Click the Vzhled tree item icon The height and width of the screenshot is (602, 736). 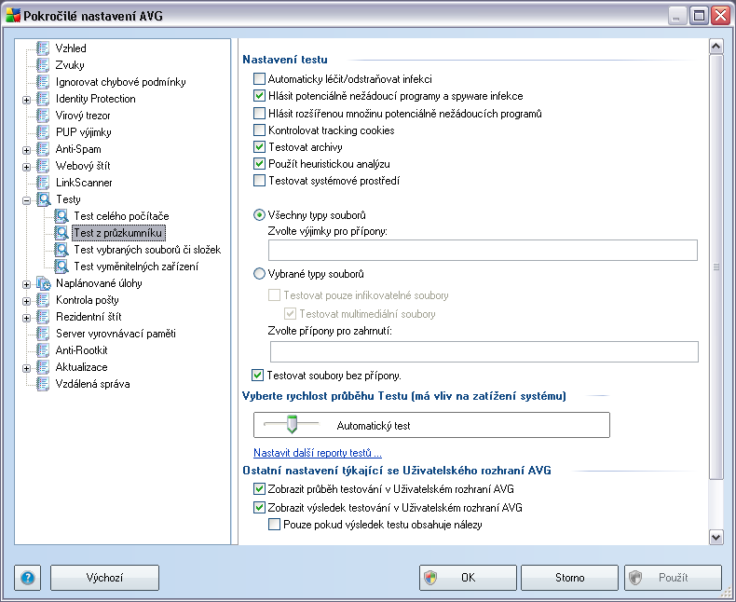pos(43,48)
